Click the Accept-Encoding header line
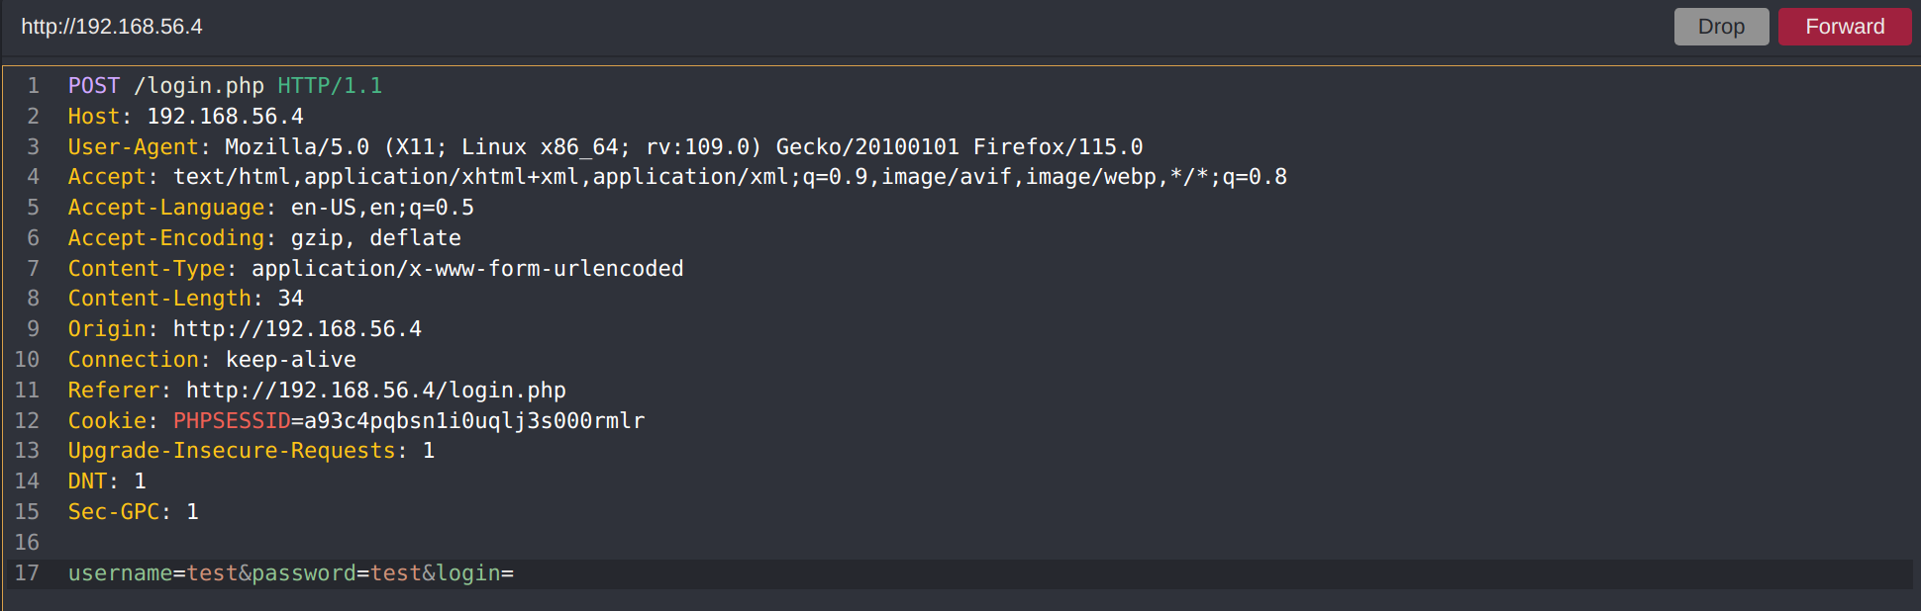Viewport: 1921px width, 611px height. [x=263, y=238]
